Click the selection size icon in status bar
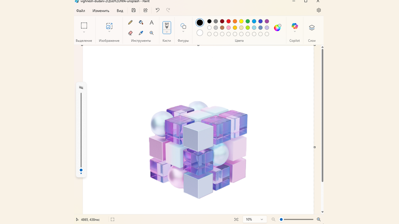 tap(112, 219)
